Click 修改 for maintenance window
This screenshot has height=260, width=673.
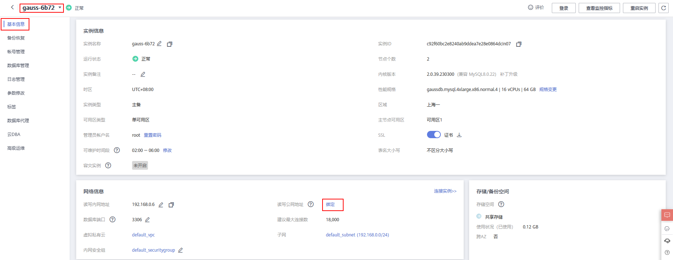[167, 150]
